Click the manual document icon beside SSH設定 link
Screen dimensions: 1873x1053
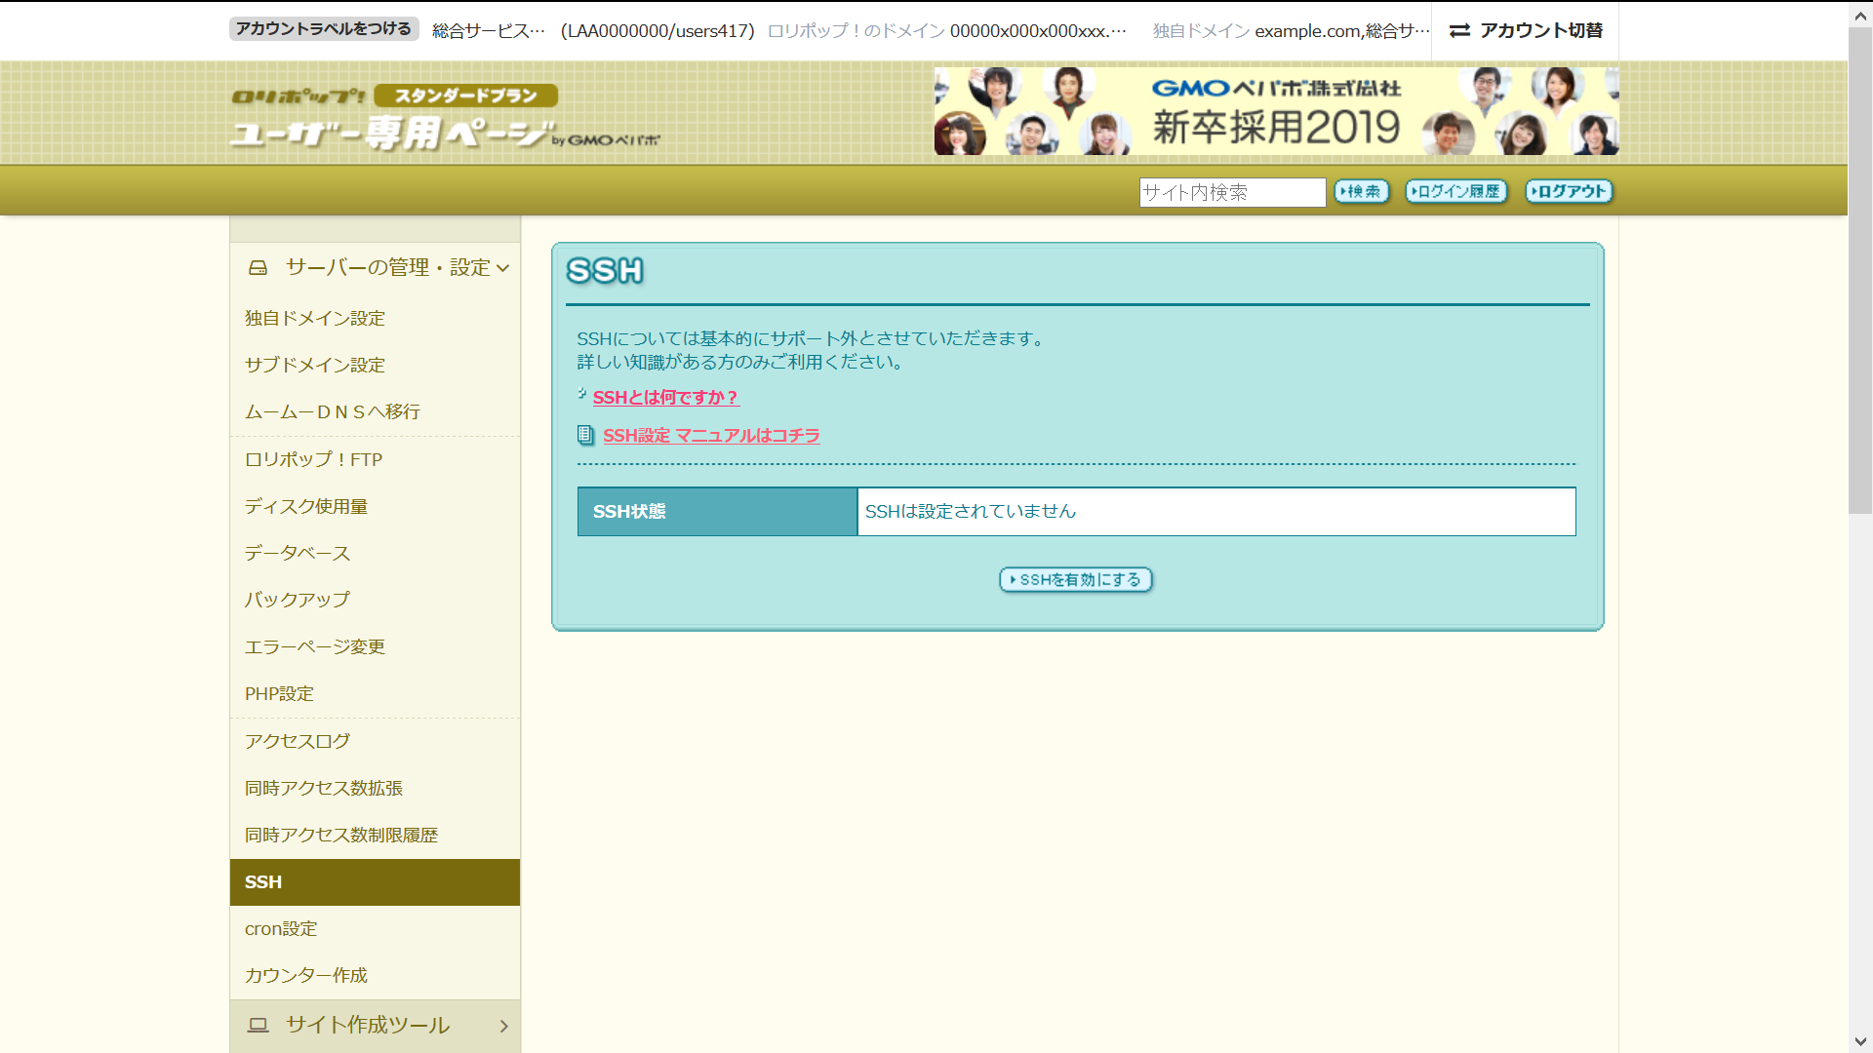(585, 435)
